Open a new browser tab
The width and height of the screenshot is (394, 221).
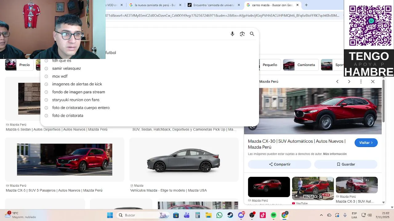306,5
